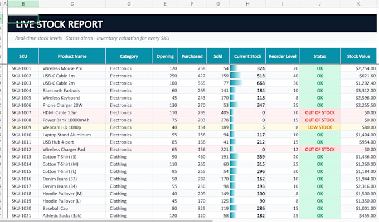Viewport: 379px width, 222px height.
Task: Select the Baseball Cap cell
Action: point(72,208)
